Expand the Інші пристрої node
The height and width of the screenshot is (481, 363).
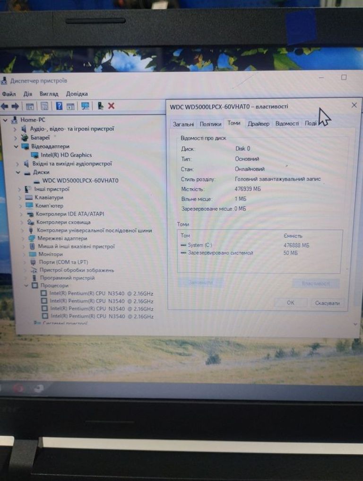[x=19, y=189]
